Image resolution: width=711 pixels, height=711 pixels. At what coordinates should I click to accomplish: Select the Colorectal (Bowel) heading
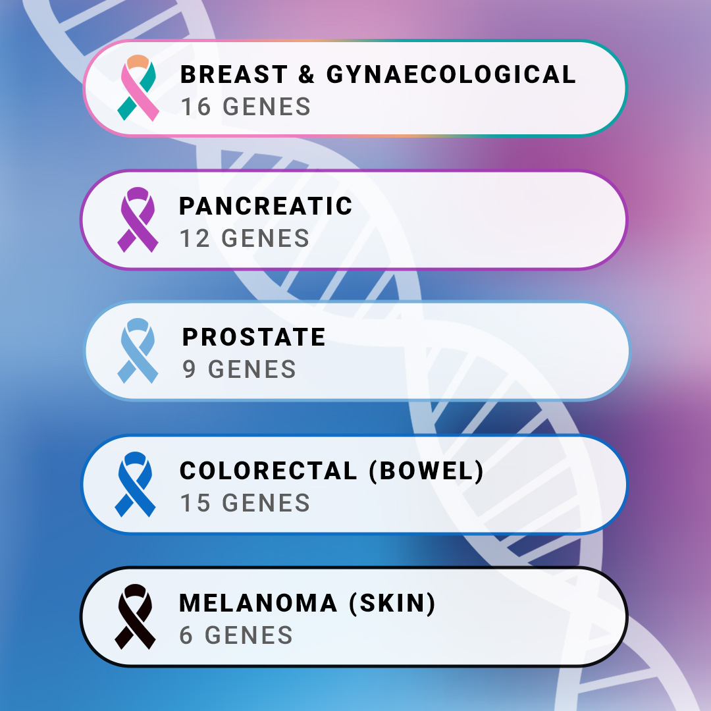pos(332,471)
